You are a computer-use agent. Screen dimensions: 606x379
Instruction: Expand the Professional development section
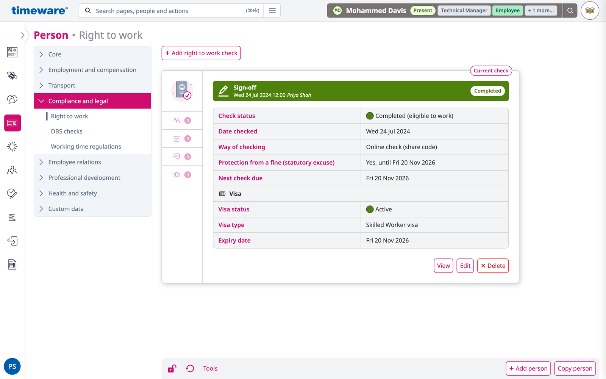click(x=92, y=178)
